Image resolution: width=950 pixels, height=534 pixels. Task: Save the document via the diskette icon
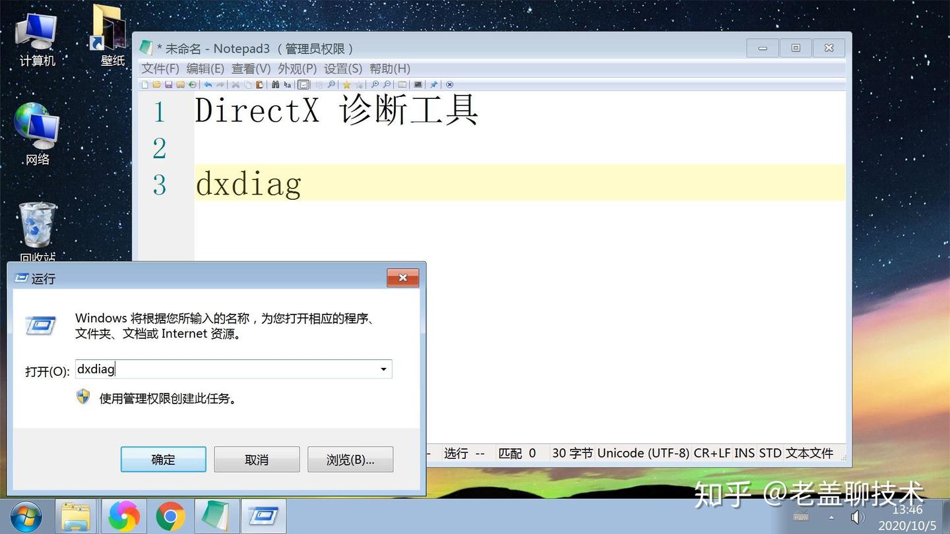168,84
